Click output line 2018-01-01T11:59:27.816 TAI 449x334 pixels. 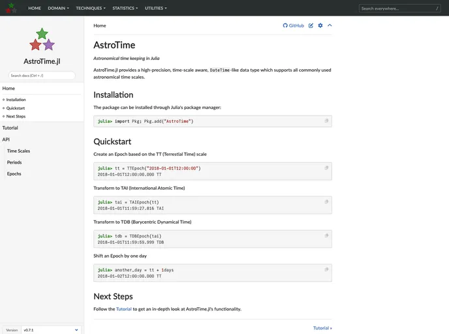pyautogui.click(x=131, y=208)
